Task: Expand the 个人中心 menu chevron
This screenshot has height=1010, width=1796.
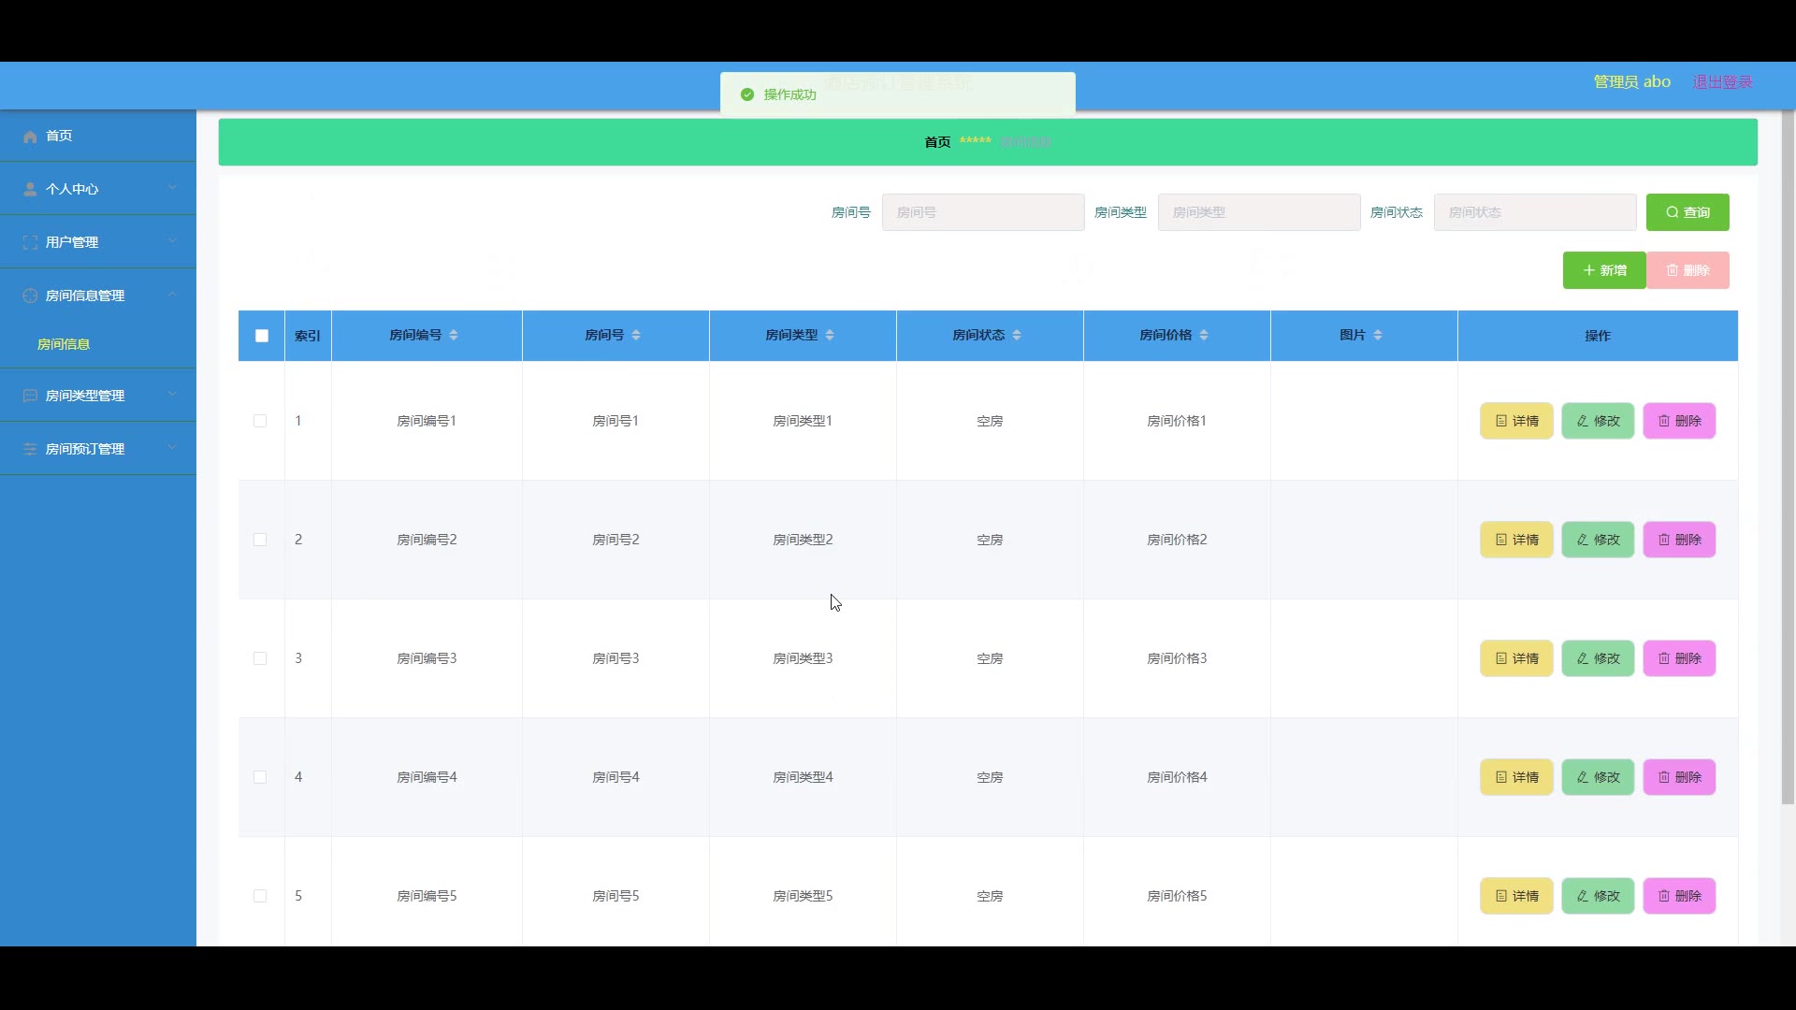Action: click(x=172, y=188)
